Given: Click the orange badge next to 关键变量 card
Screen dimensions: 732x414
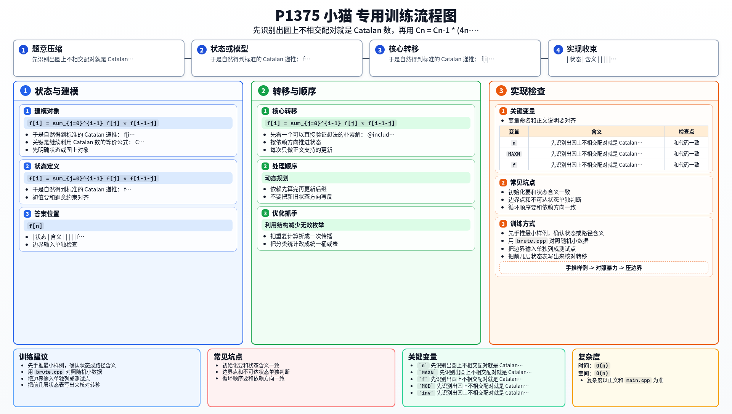Looking at the screenshot, I should coord(503,111).
